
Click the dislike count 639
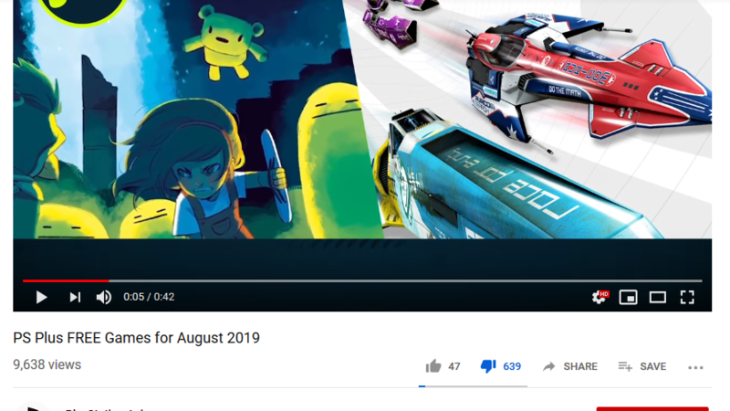click(x=512, y=367)
